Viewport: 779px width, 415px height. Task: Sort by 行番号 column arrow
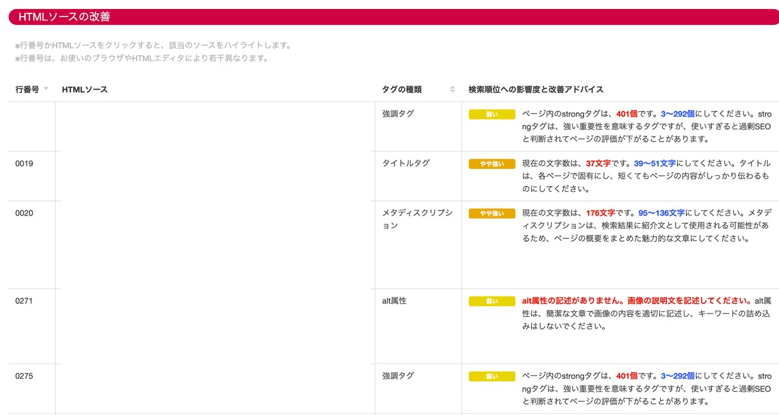pyautogui.click(x=45, y=89)
